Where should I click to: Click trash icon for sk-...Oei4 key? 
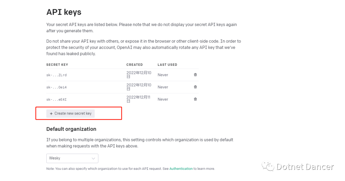[x=195, y=87]
